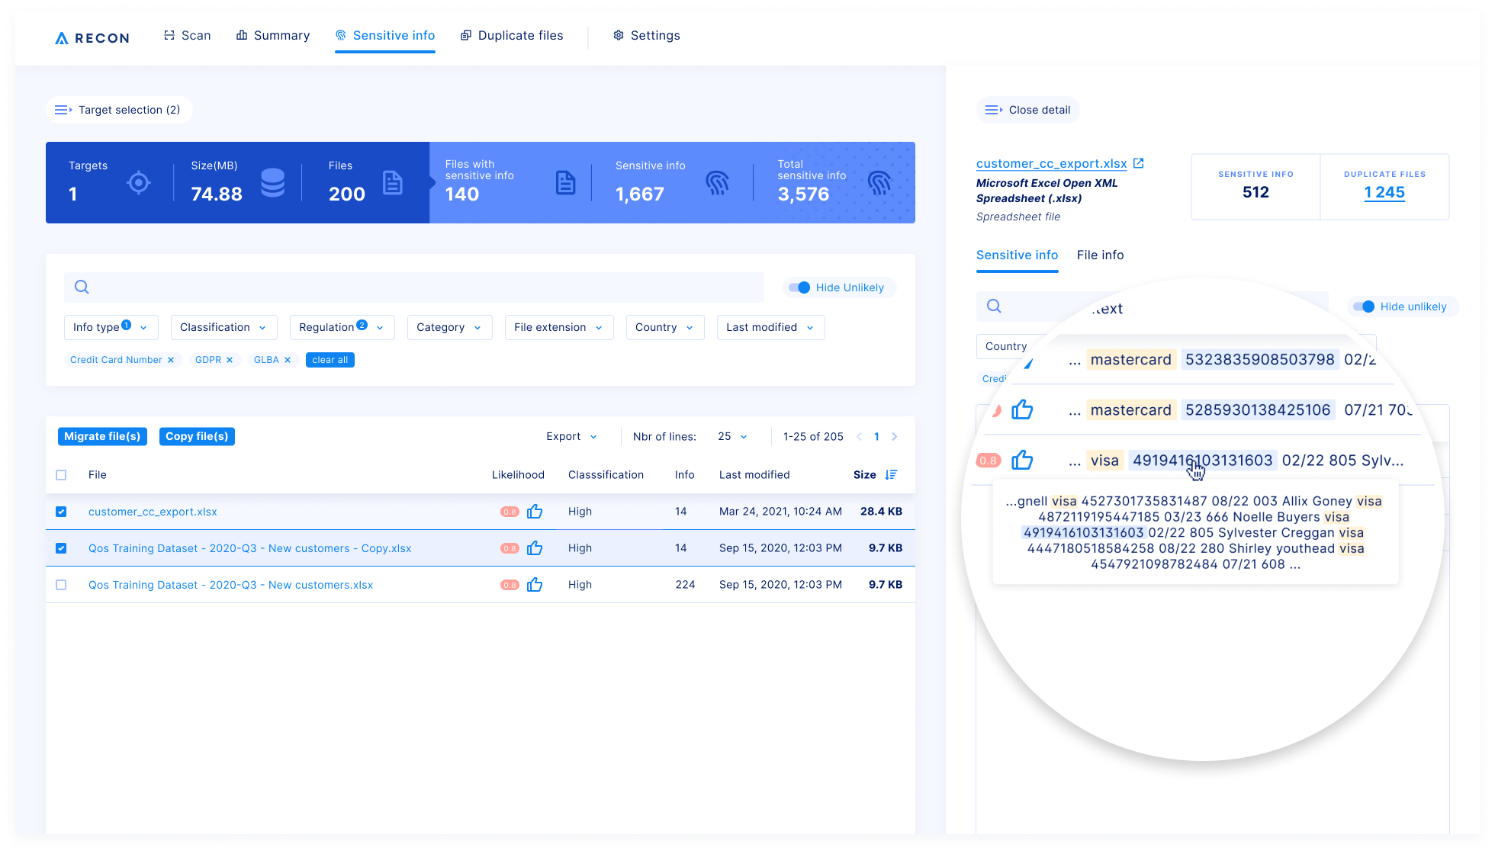The image size is (1495, 854).
Task: Check the Qos Training Dataset New customers.xlsx checkbox
Action: click(x=61, y=585)
